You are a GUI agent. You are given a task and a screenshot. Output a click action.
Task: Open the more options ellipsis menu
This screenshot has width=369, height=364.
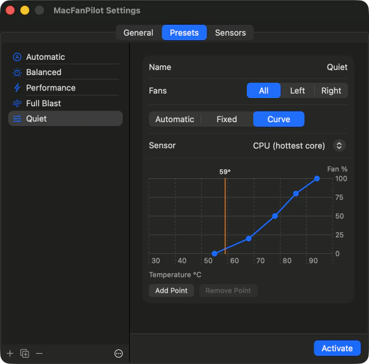(x=118, y=353)
